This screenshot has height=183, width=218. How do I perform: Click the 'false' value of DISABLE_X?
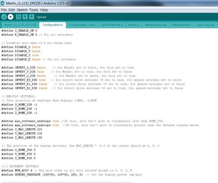coord(36,47)
